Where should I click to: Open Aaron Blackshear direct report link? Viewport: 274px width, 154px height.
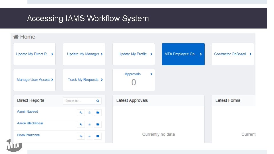point(30,123)
